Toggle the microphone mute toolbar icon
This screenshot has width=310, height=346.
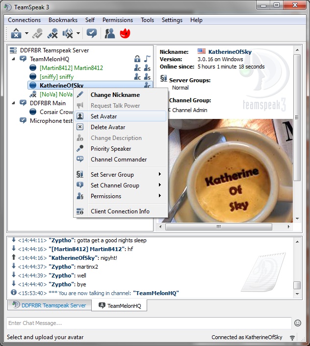(x=52, y=34)
